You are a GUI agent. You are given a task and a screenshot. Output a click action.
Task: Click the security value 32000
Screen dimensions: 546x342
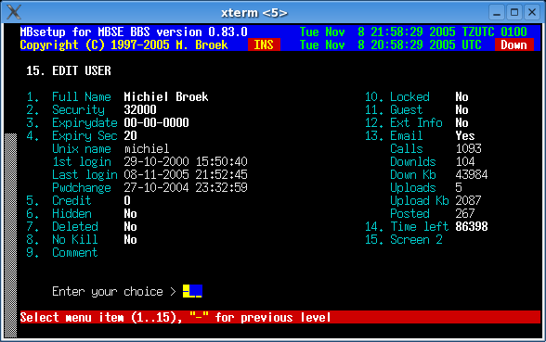coord(140,109)
